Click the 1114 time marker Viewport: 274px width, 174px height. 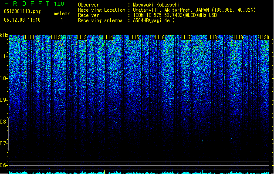click(108, 37)
